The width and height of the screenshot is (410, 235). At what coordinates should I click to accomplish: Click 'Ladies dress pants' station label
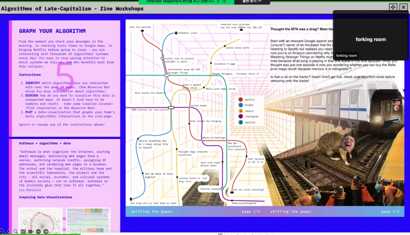pos(237,48)
